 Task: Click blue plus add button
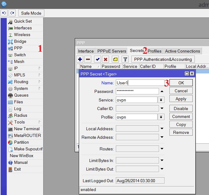pos(80,59)
